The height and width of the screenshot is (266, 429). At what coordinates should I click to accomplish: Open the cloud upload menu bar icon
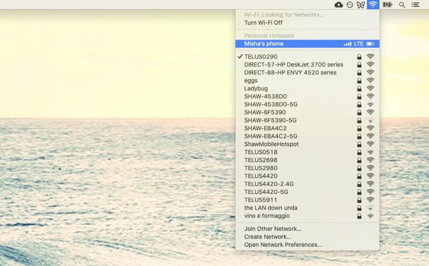coord(338,5)
